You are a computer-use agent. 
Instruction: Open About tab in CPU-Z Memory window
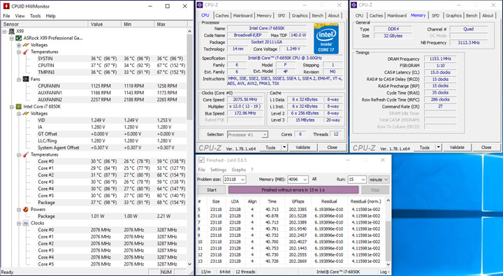click(x=488, y=15)
